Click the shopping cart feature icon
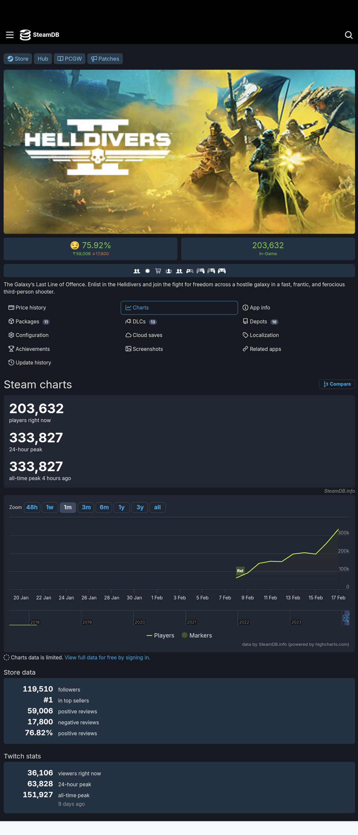Screen dimensions: 358x835 158,271
